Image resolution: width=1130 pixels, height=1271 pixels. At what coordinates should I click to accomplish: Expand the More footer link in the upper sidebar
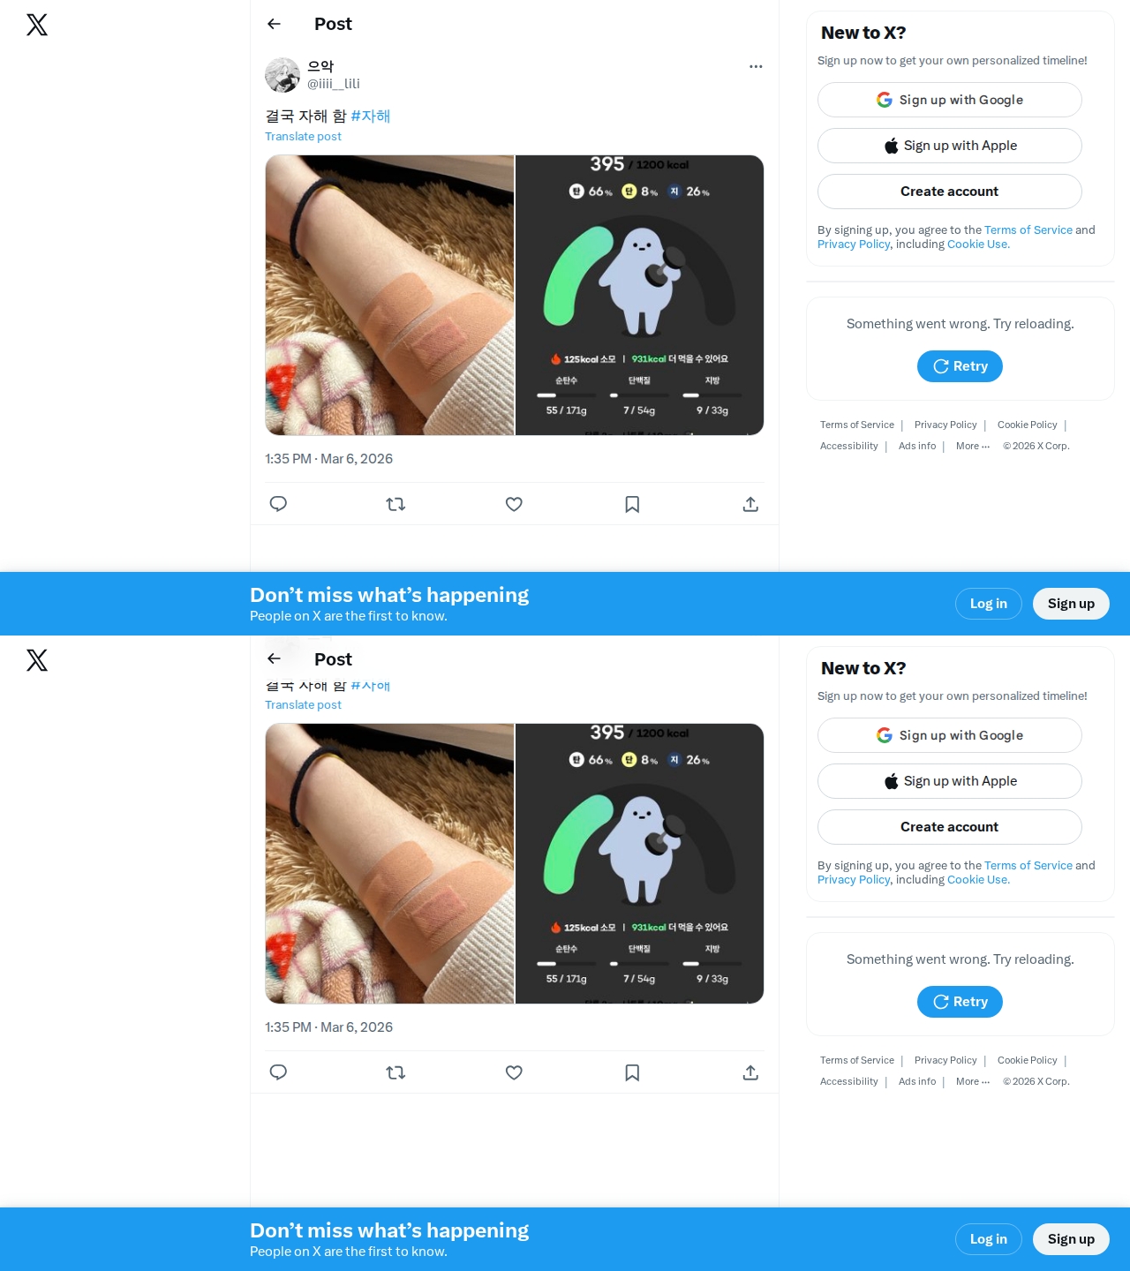coord(973,446)
